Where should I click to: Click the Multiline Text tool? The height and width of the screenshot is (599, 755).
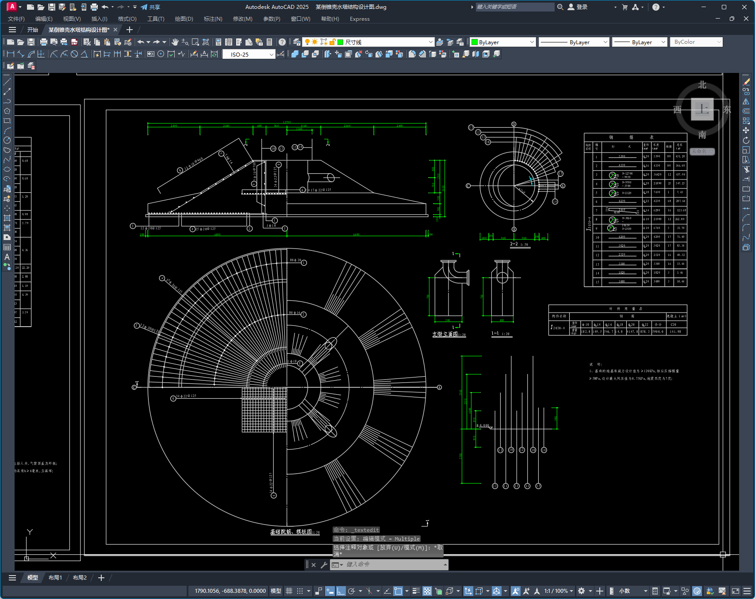point(7,257)
